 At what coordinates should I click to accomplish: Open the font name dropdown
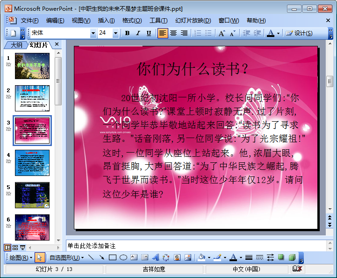pos(93,33)
